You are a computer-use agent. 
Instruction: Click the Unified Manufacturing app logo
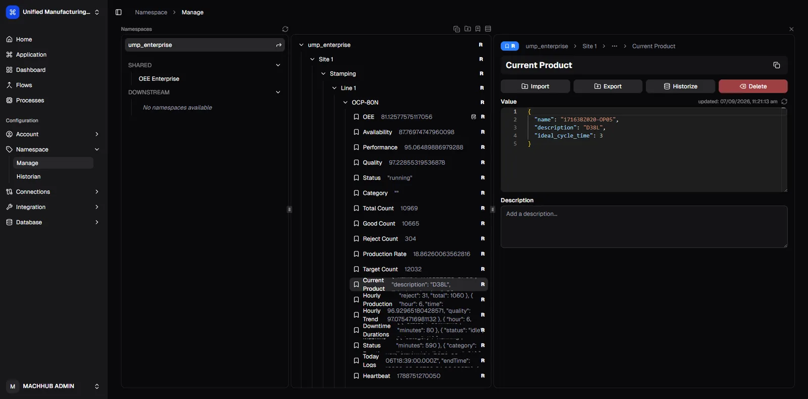(x=13, y=12)
